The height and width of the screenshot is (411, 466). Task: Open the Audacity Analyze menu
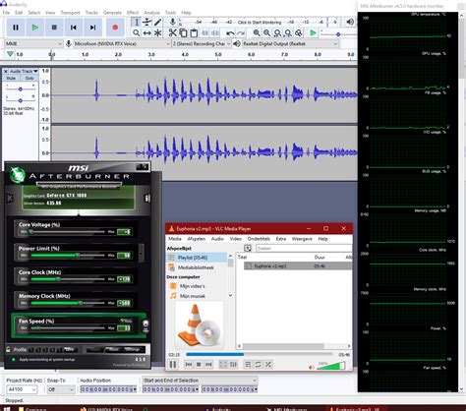point(151,13)
